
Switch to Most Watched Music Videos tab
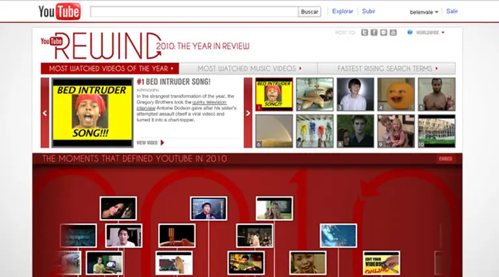[x=248, y=68]
